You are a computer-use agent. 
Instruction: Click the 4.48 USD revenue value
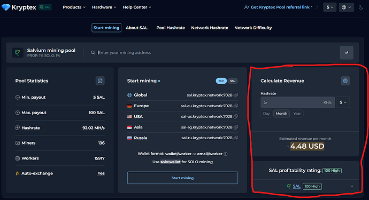(x=307, y=146)
